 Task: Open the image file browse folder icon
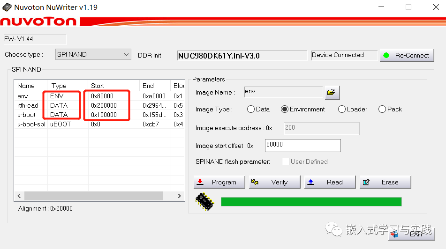(332, 92)
